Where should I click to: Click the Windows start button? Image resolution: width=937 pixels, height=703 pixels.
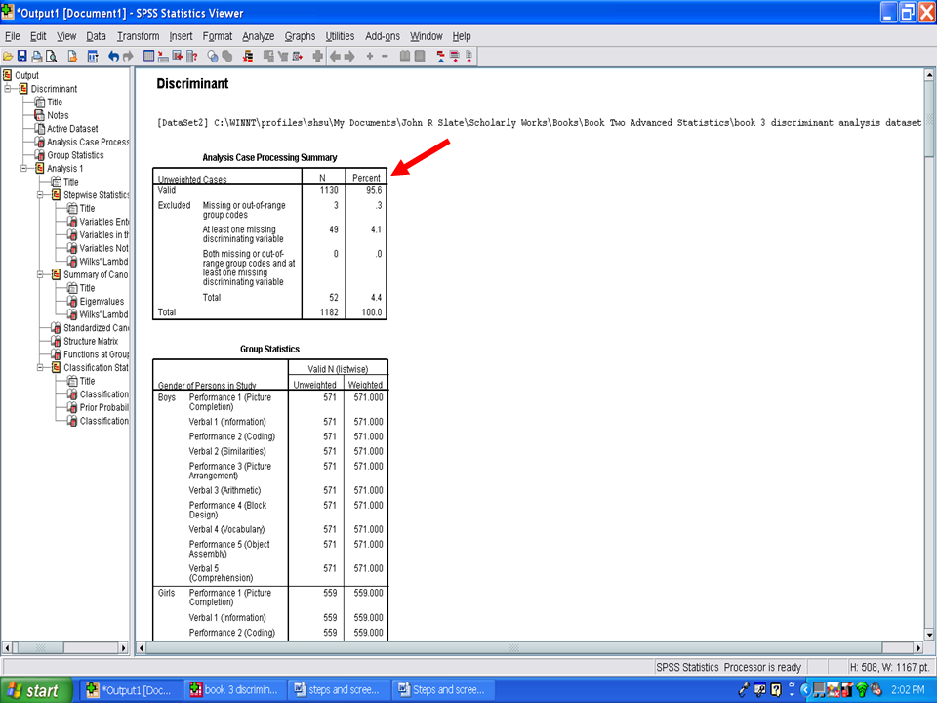(x=35, y=690)
